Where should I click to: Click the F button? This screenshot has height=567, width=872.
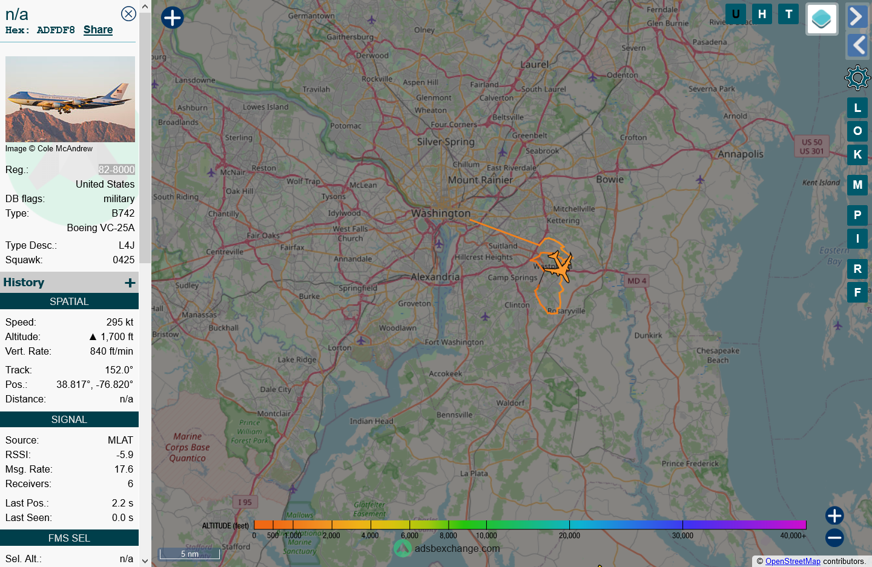click(x=857, y=292)
